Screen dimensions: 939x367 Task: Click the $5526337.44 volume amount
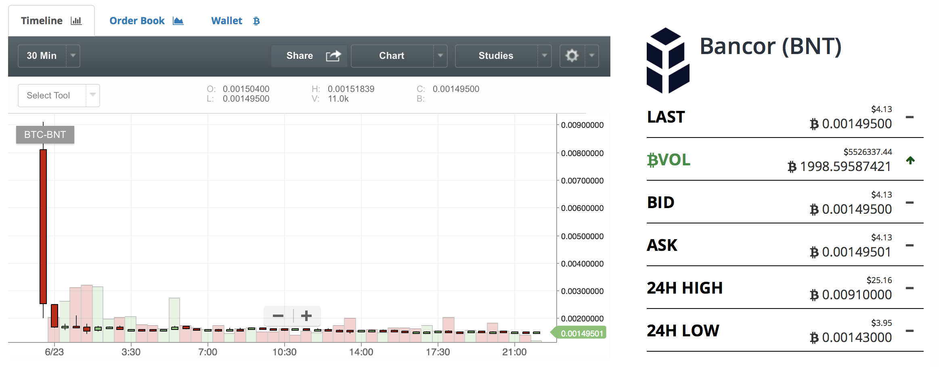coord(868,152)
